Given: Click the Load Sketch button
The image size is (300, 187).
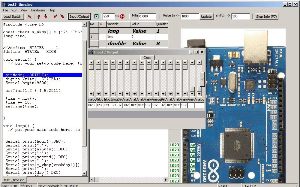Looking at the screenshot, I should [x=12, y=17].
